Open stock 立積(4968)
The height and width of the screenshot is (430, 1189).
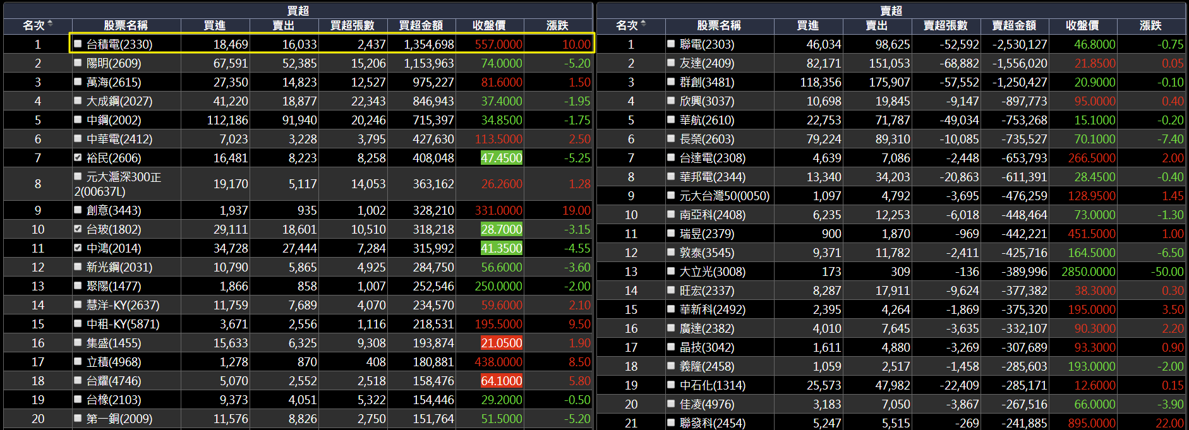(x=114, y=362)
